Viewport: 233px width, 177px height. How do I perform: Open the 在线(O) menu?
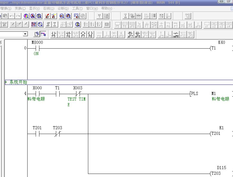49,8
